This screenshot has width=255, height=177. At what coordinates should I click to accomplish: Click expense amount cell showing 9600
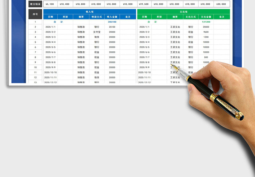point(206,32)
